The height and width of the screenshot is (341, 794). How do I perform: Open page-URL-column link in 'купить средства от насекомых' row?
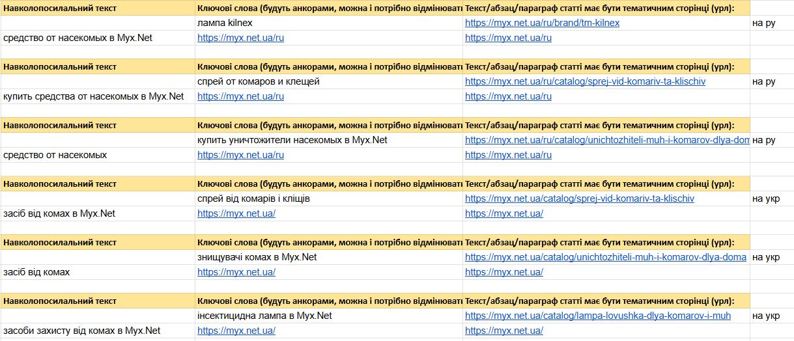click(x=508, y=96)
